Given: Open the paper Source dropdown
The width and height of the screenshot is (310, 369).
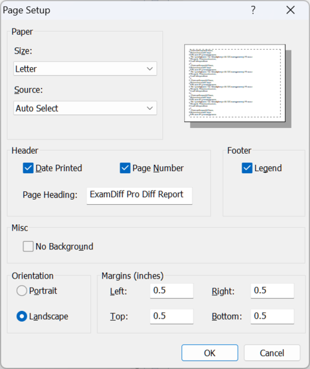Looking at the screenshot, I should point(85,109).
